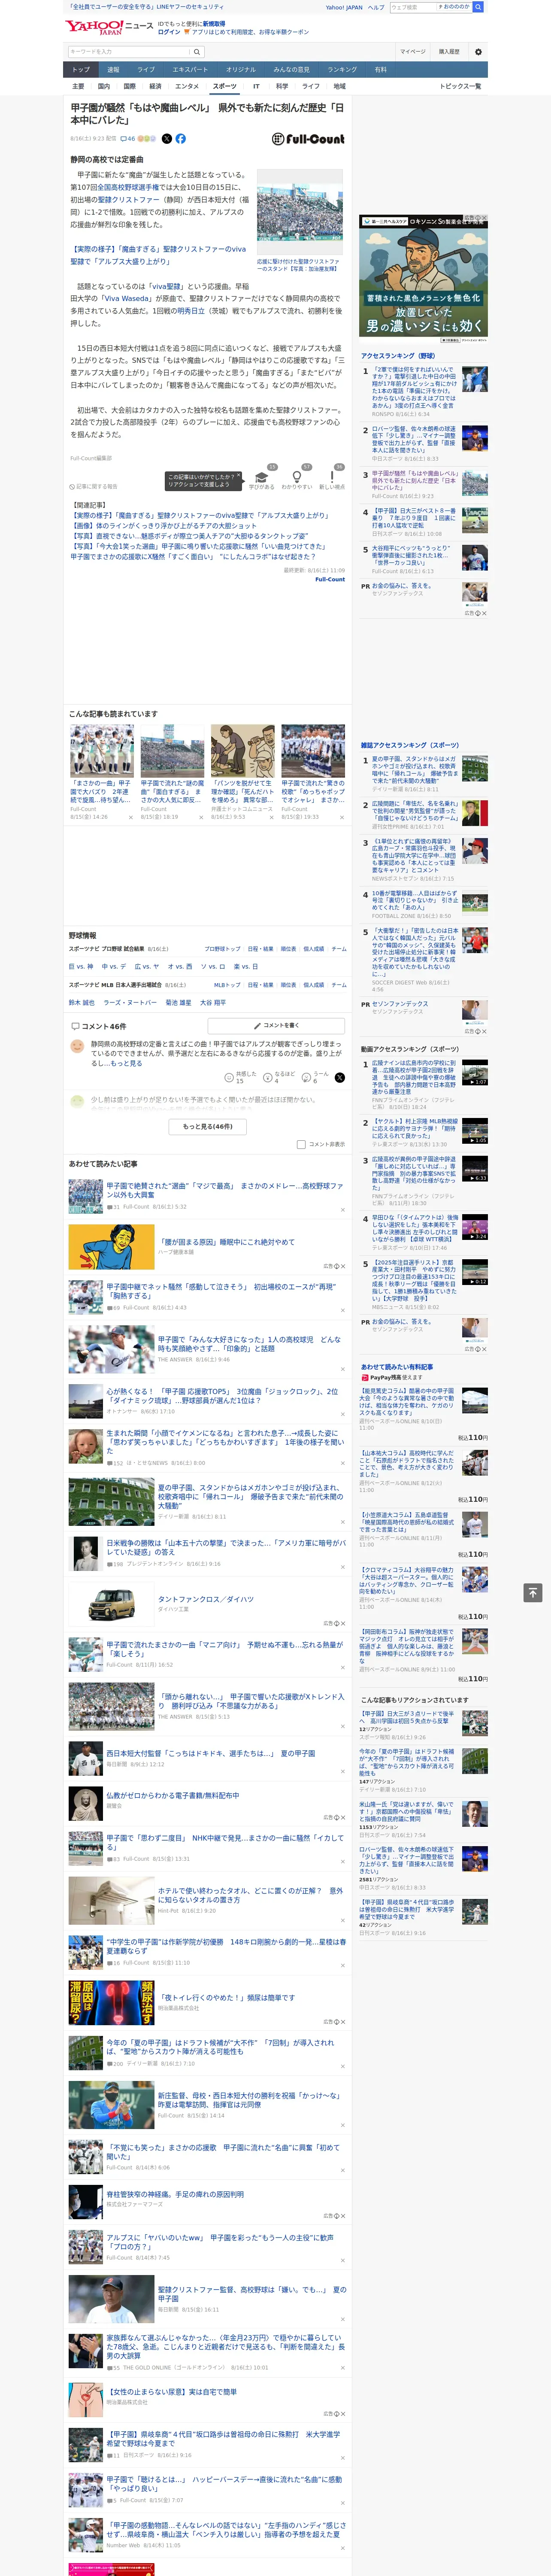This screenshot has width=551, height=2576.
Task: Open トピックス一覧 link
Action: pos(460,86)
